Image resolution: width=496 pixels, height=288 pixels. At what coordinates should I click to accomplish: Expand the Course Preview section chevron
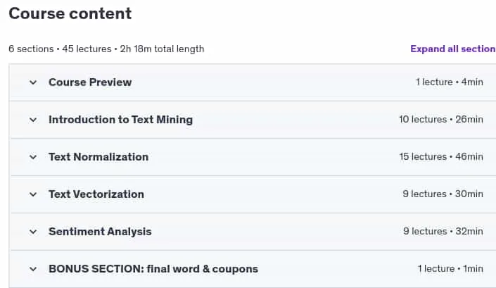33,82
